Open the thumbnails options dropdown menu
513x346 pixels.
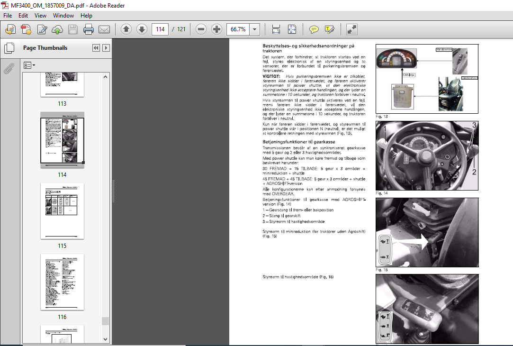coord(29,65)
